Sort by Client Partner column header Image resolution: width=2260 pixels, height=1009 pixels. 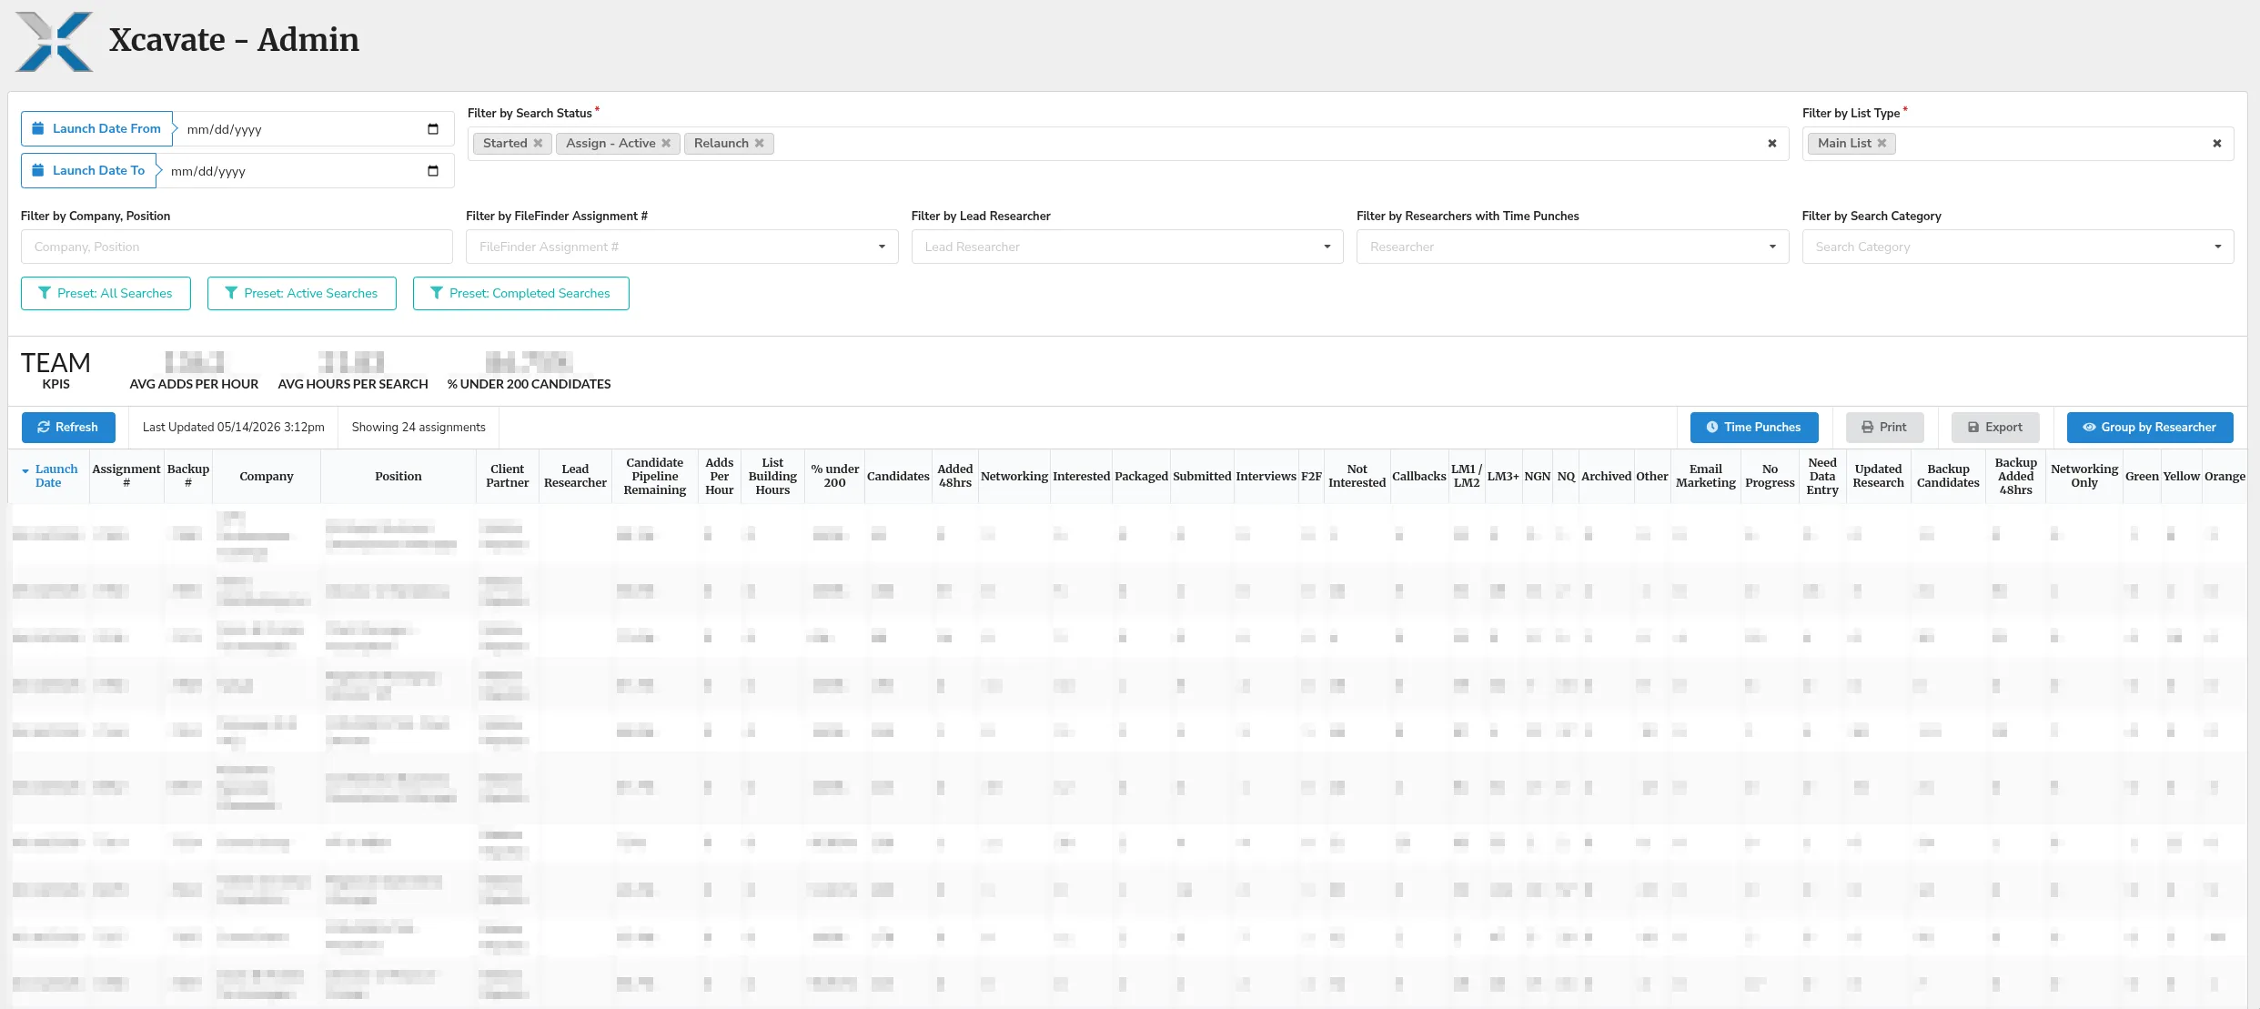tap(508, 476)
